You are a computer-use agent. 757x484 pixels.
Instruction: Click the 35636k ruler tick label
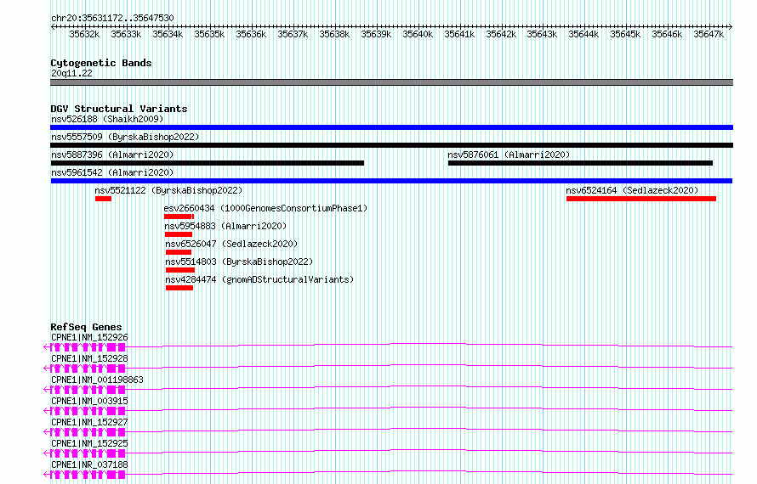click(251, 34)
